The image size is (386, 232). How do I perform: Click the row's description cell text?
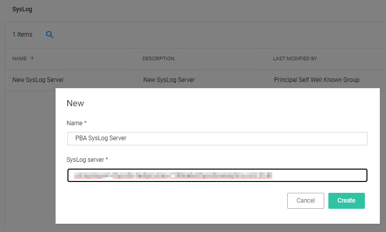coord(169,80)
